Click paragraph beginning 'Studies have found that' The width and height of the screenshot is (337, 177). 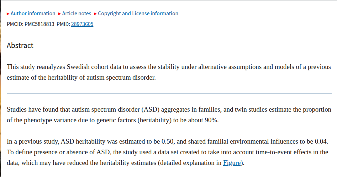(169, 115)
